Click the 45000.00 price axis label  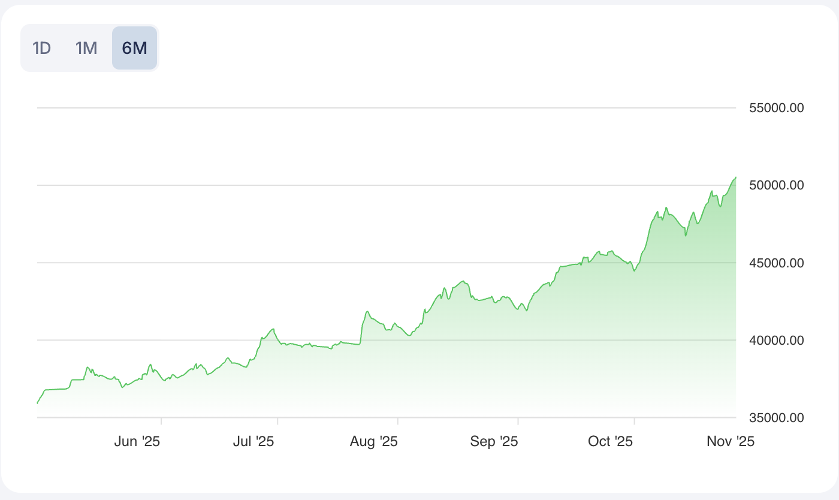coord(776,263)
